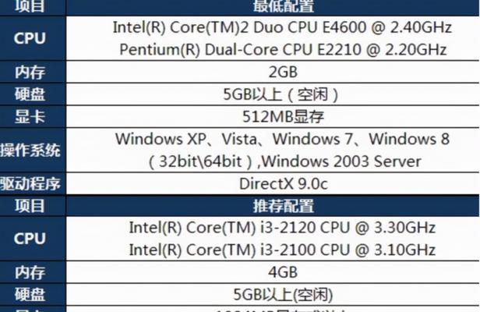Click the DirectX 9.0c value cell
Viewport: 480px width, 312px height.
[x=273, y=183]
